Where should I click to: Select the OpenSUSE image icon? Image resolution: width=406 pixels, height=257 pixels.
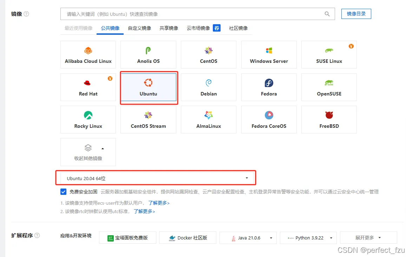329,87
